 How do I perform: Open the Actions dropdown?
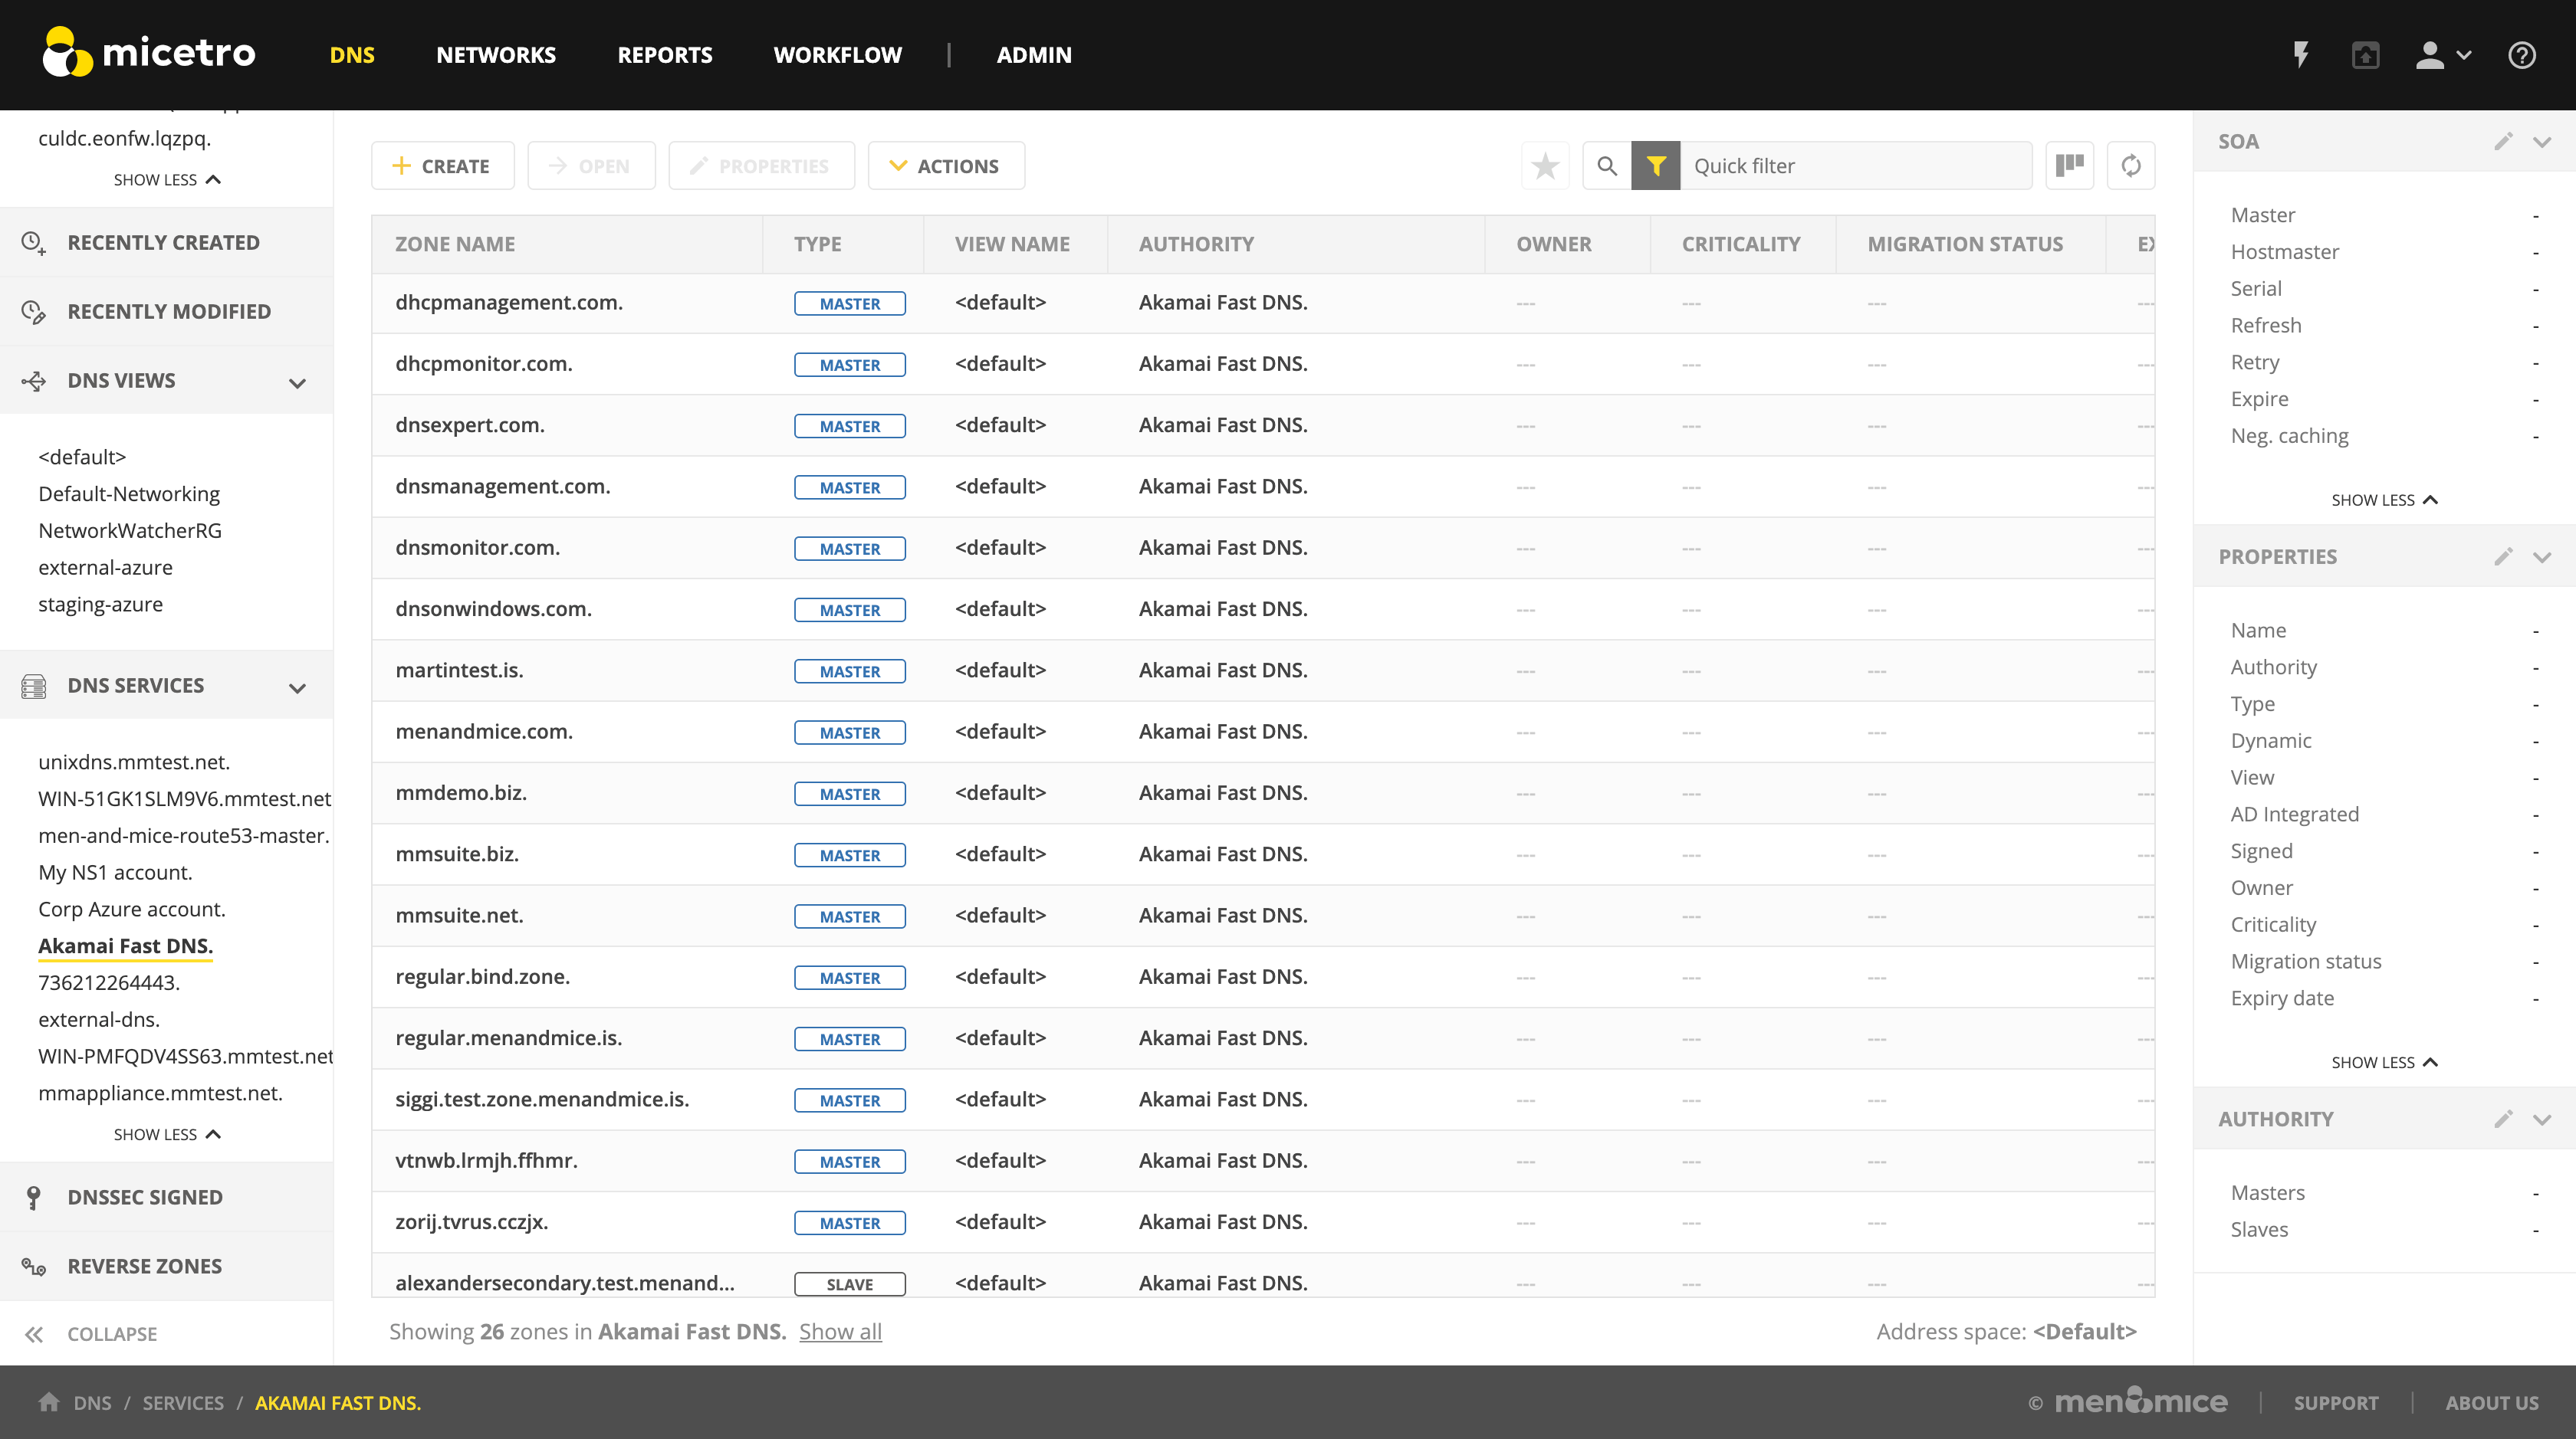[946, 166]
